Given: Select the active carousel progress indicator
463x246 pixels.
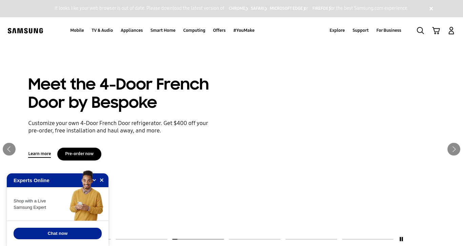Looking at the screenshot, I should coord(198,239).
